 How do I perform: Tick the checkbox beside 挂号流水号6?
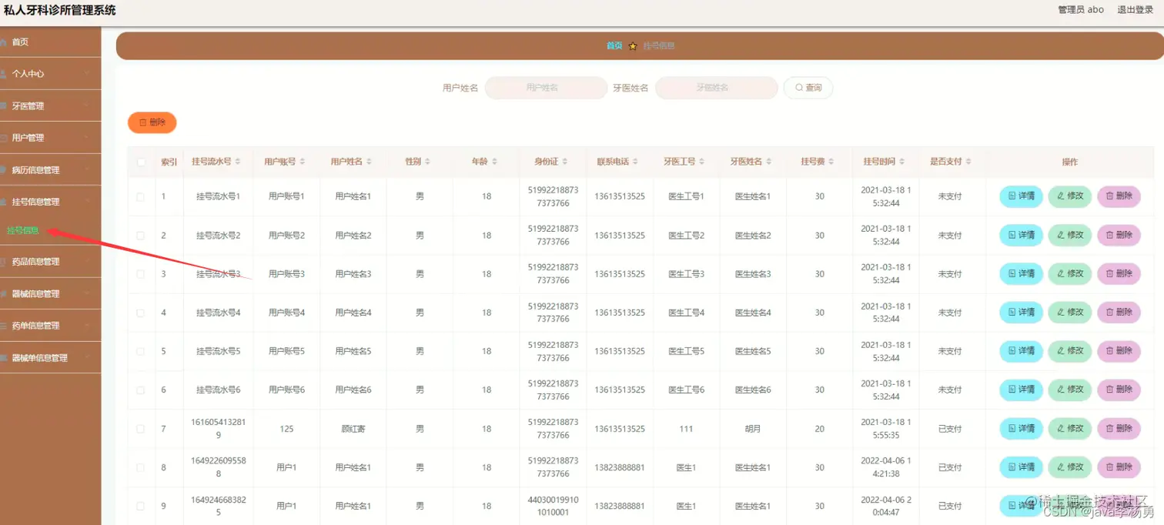point(140,390)
